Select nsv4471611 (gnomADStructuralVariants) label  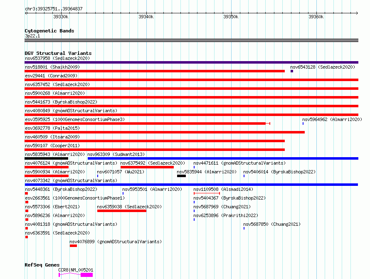(x=239, y=163)
